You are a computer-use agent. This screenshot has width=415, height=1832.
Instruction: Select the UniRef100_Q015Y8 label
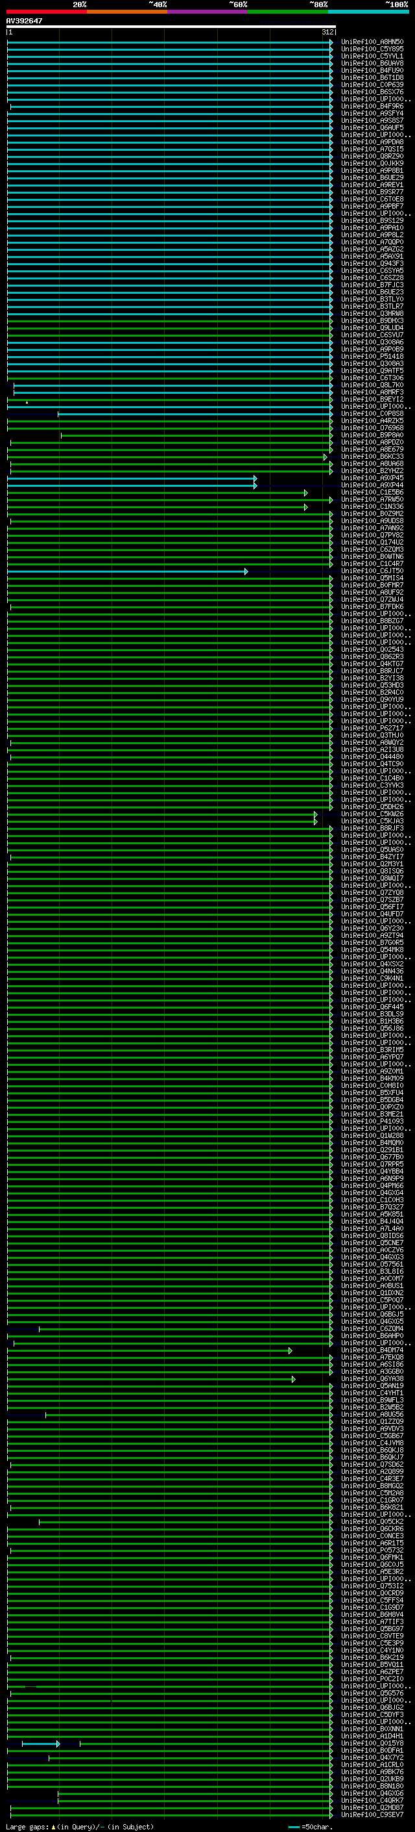(372, 1743)
